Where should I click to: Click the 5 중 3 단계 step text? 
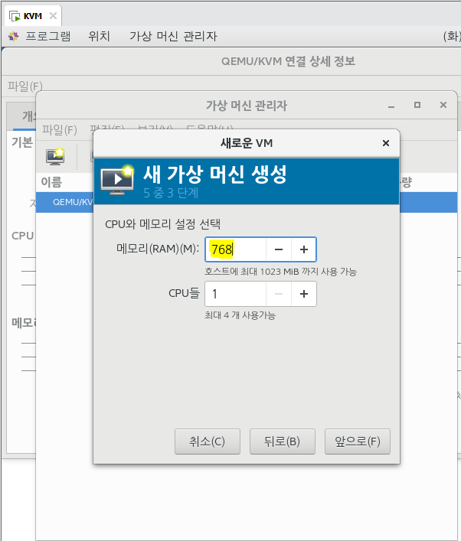[171, 193]
